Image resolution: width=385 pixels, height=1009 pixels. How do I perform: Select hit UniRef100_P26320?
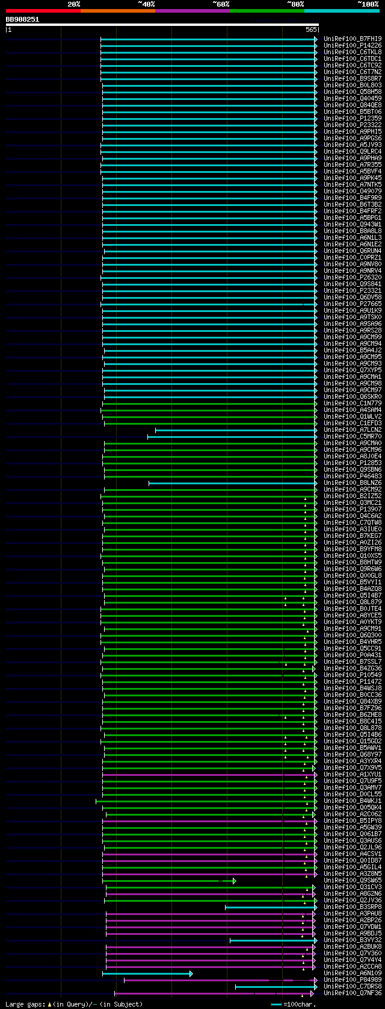(353, 277)
